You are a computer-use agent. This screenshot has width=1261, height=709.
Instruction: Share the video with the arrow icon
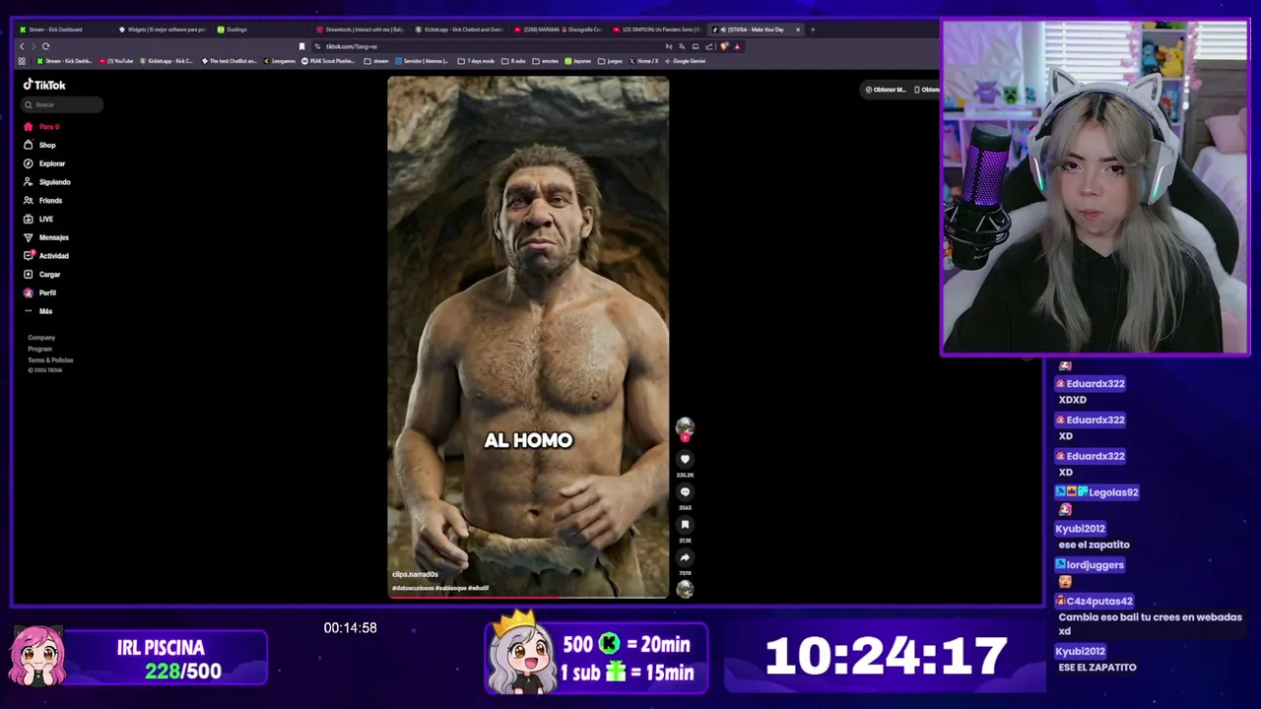pyautogui.click(x=685, y=557)
